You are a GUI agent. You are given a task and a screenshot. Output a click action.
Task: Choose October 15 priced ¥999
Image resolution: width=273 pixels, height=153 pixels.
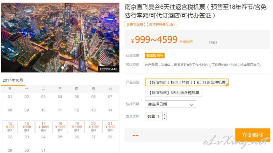click(x=10, y=126)
